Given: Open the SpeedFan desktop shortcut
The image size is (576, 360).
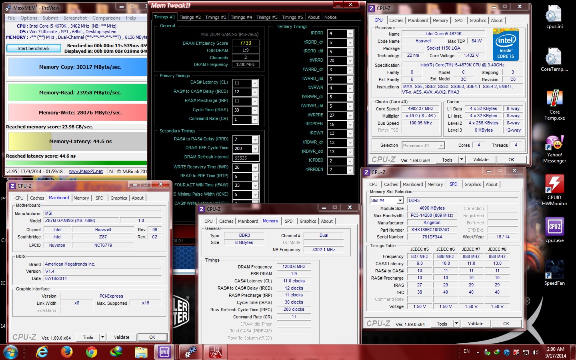Looking at the screenshot, I should point(554,273).
